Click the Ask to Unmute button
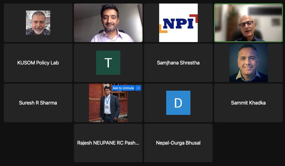This screenshot has height=166, width=285. click(x=123, y=88)
